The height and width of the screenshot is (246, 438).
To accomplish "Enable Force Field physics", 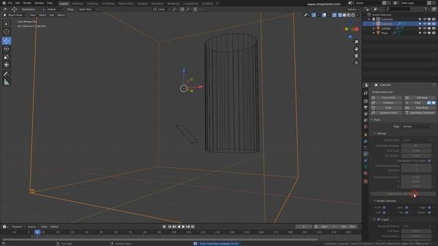I will click(386, 98).
